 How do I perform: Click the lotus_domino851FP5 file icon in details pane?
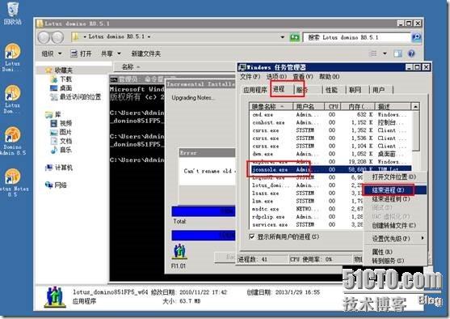pos(55,296)
